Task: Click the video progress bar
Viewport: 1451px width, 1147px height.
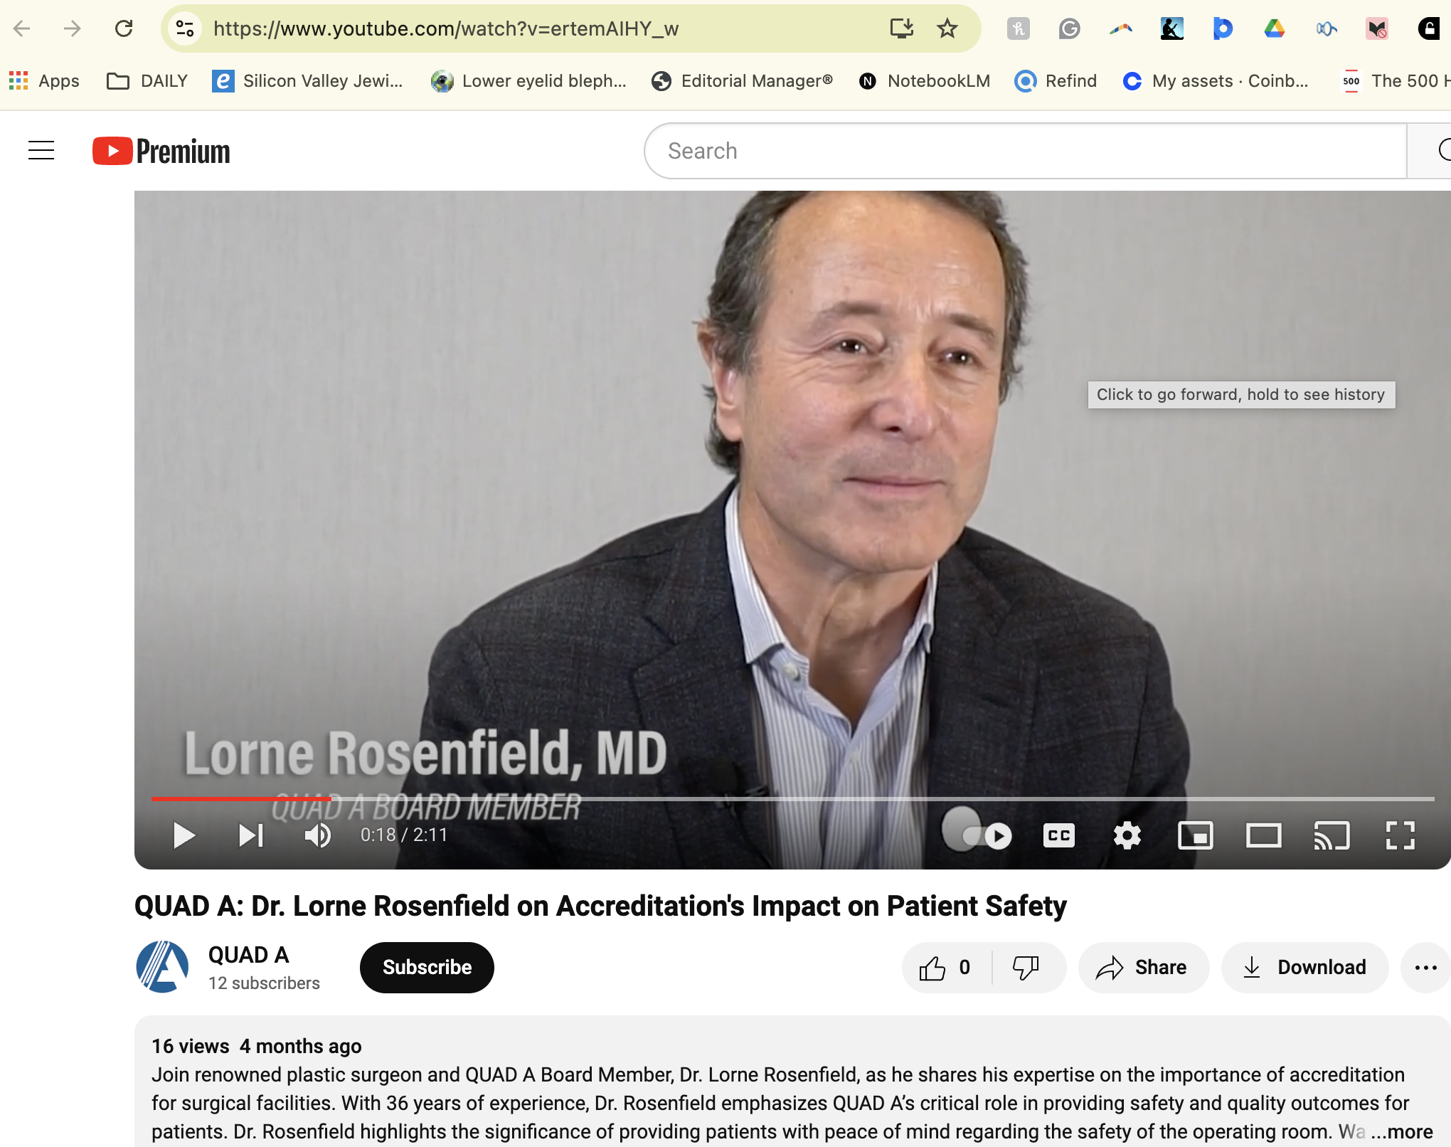Action: click(792, 799)
